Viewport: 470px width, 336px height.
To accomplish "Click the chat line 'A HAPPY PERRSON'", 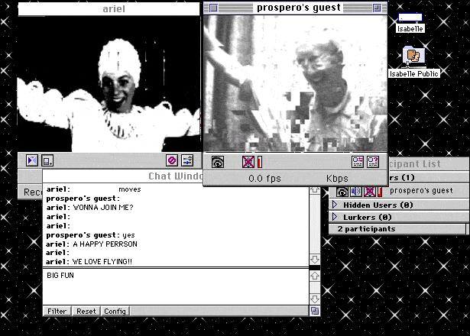I will click(x=105, y=244).
